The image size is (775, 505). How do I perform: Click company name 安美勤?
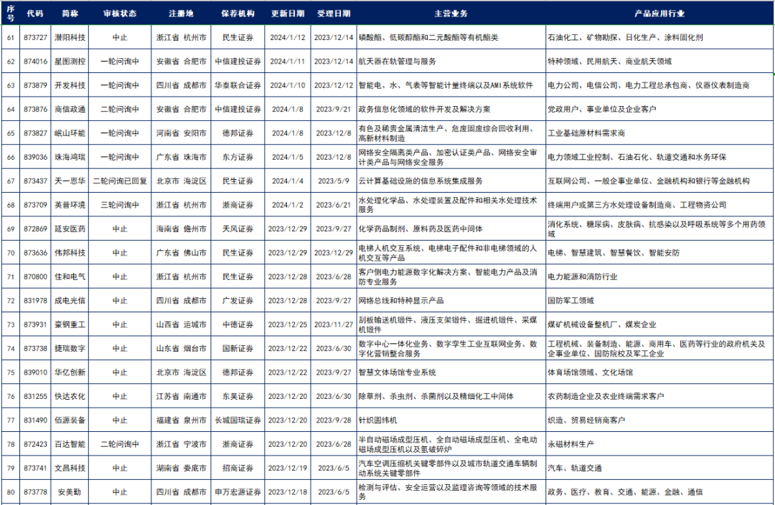tap(70, 491)
